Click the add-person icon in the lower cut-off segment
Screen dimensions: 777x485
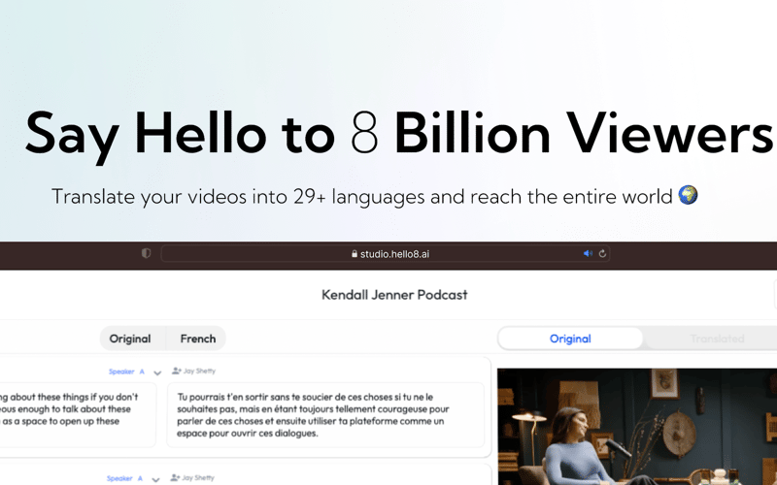coord(175,477)
